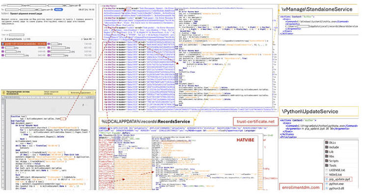
Task: Select the python.exe file icon
Action: [x=327, y=184]
